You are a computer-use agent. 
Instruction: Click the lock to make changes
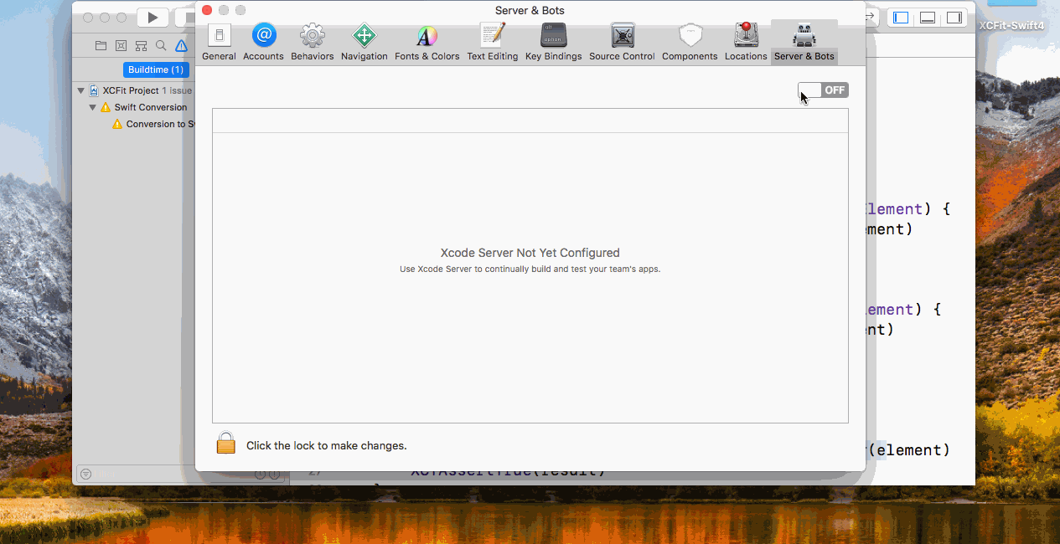[x=225, y=444]
